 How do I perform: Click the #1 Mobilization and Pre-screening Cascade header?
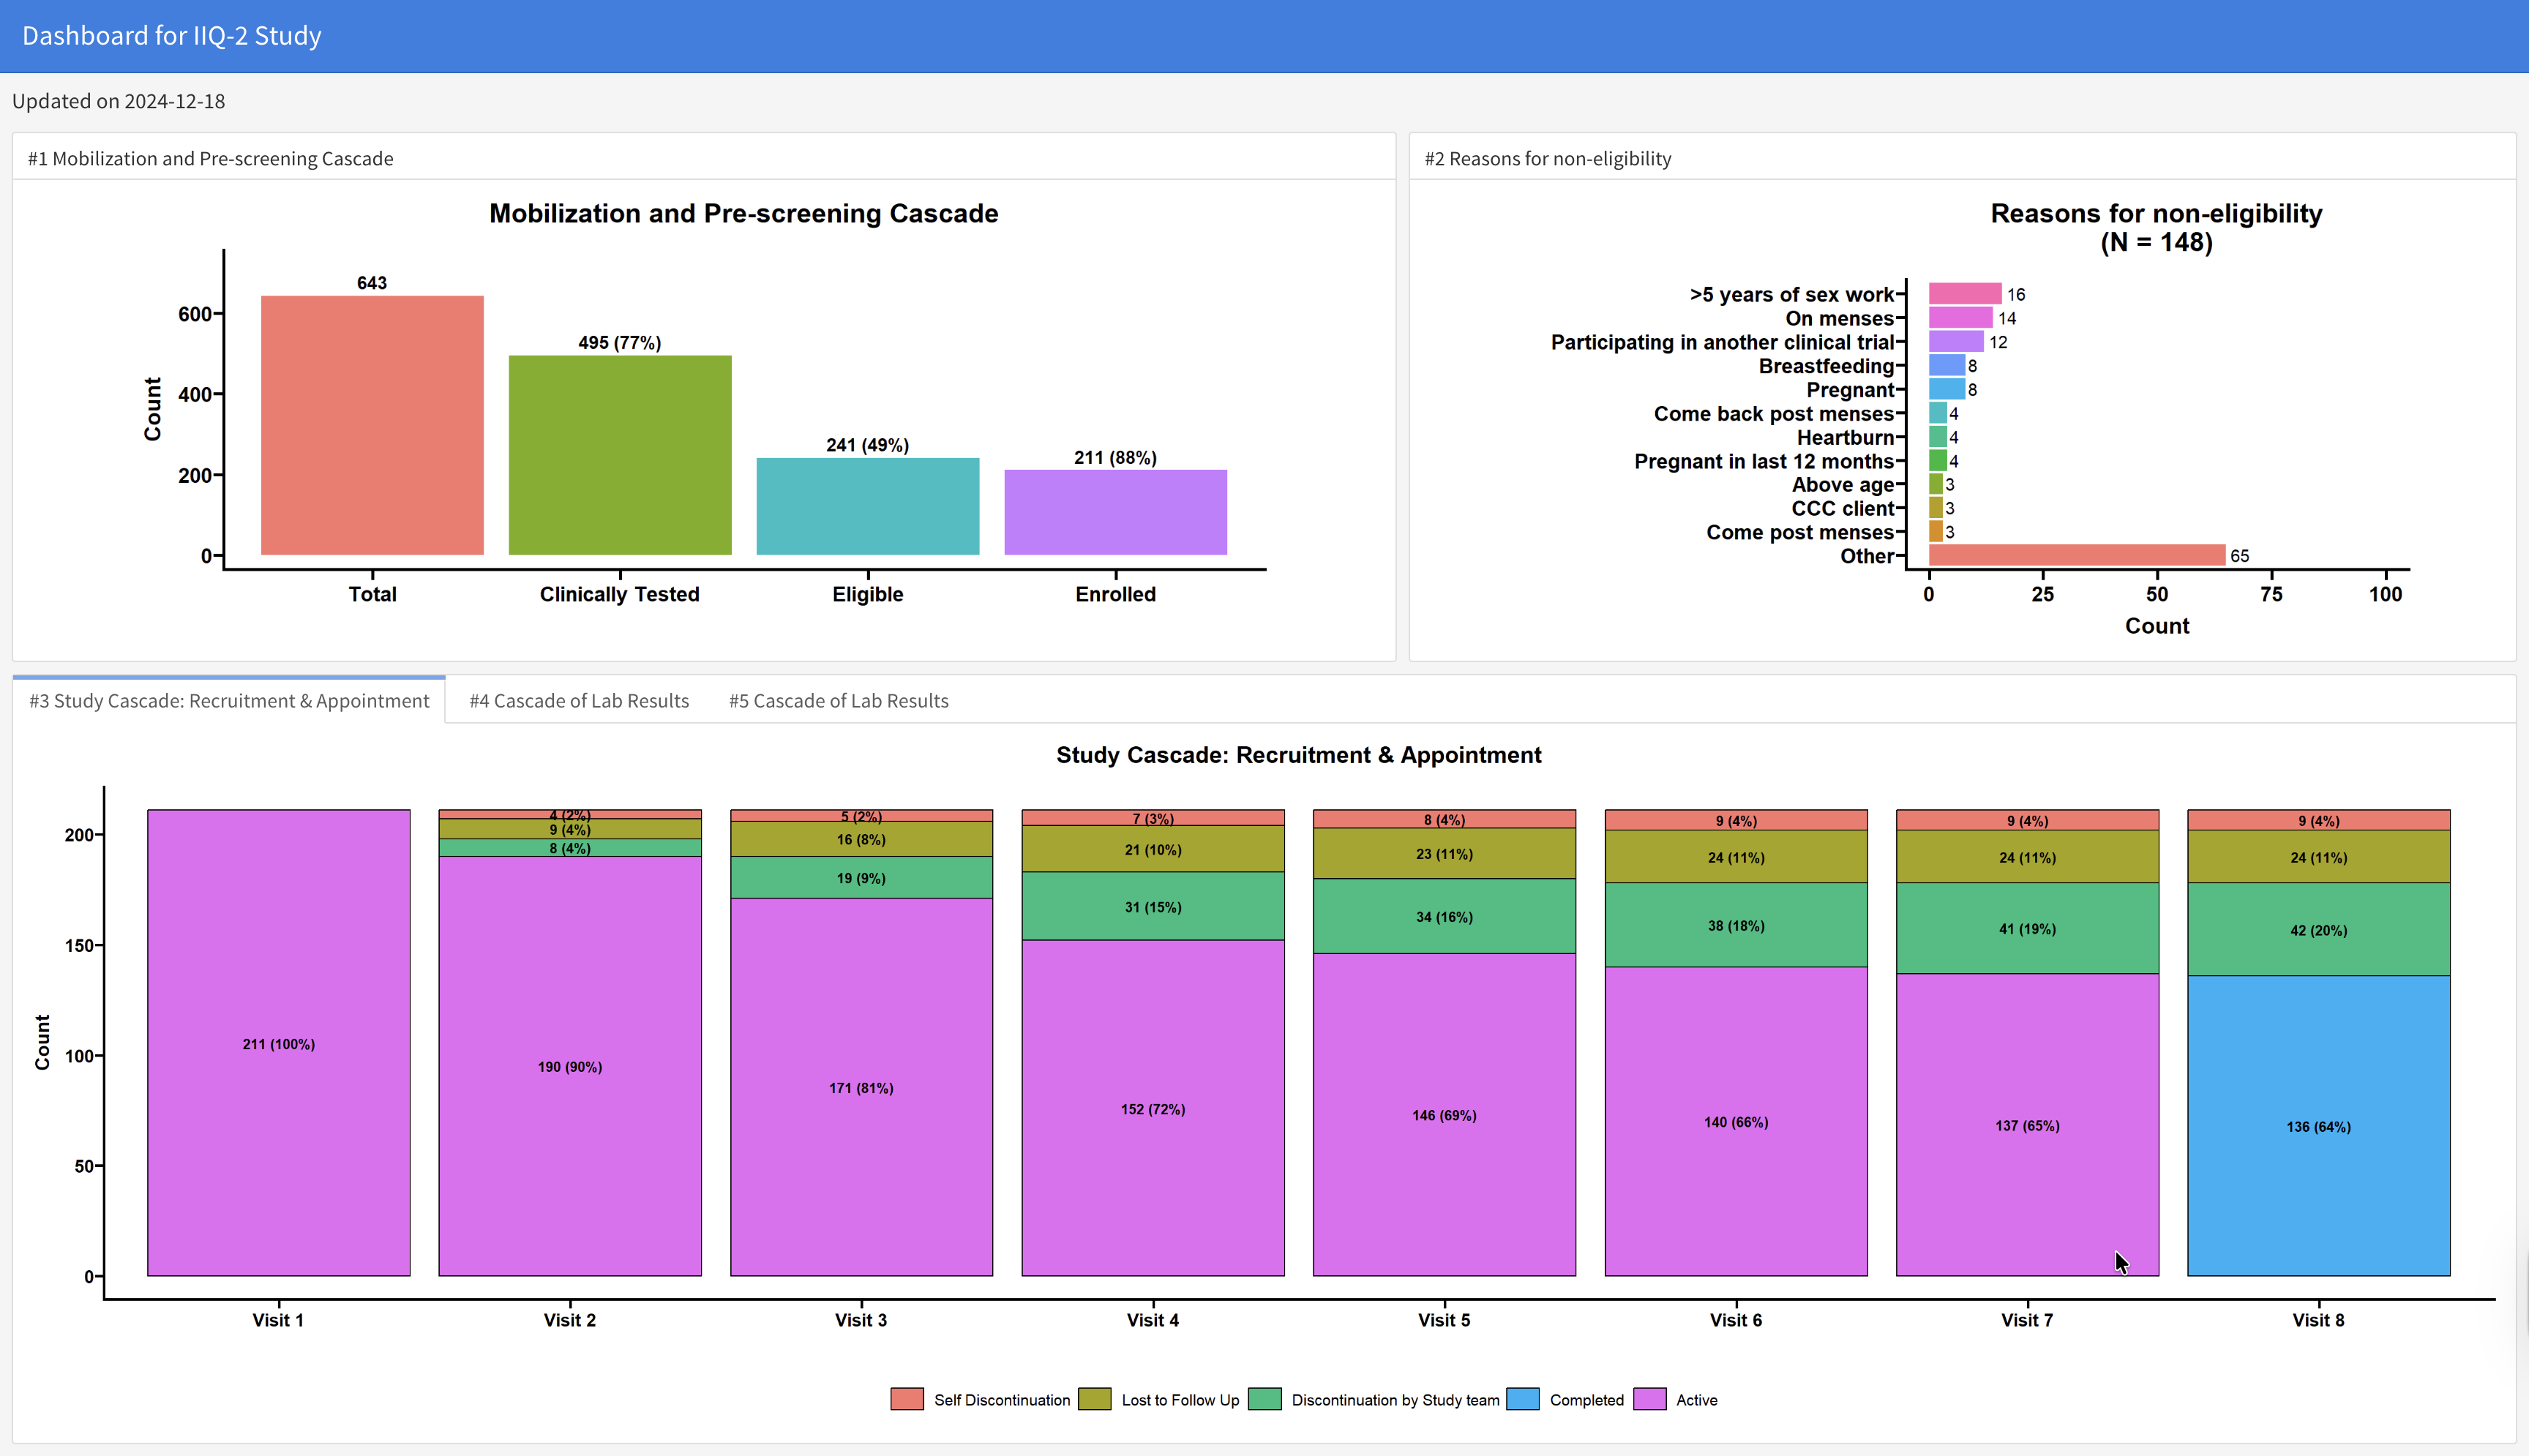tap(210, 159)
